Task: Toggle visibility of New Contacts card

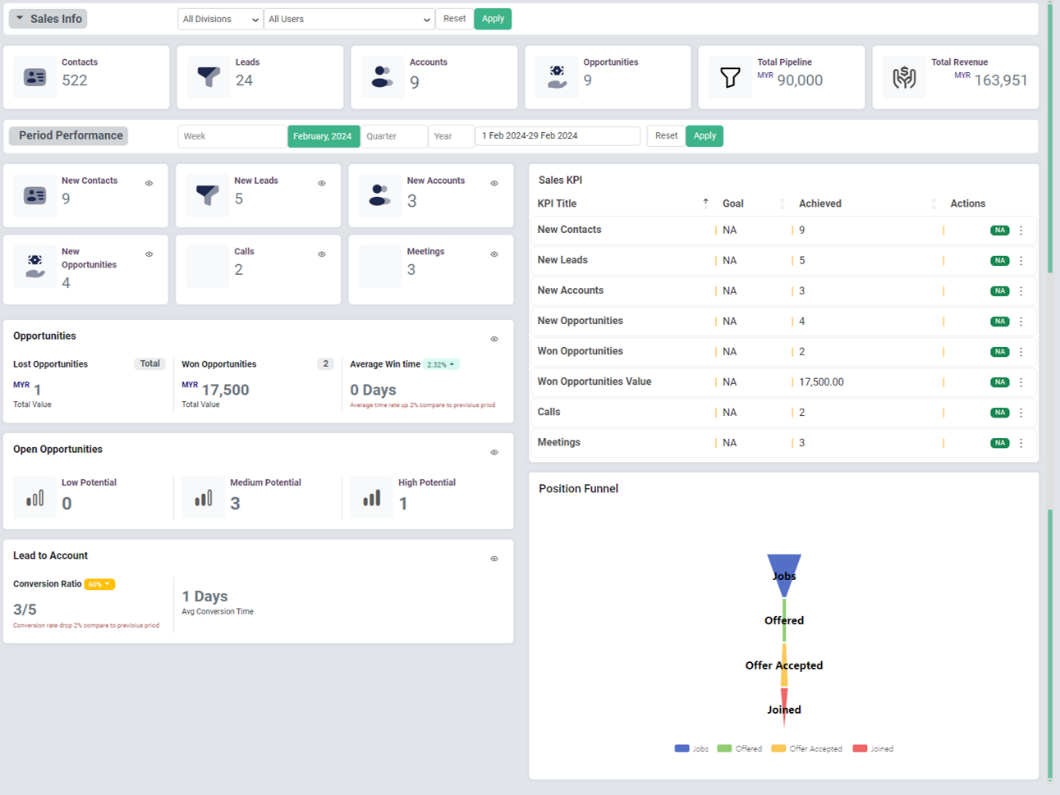Action: [x=149, y=184]
